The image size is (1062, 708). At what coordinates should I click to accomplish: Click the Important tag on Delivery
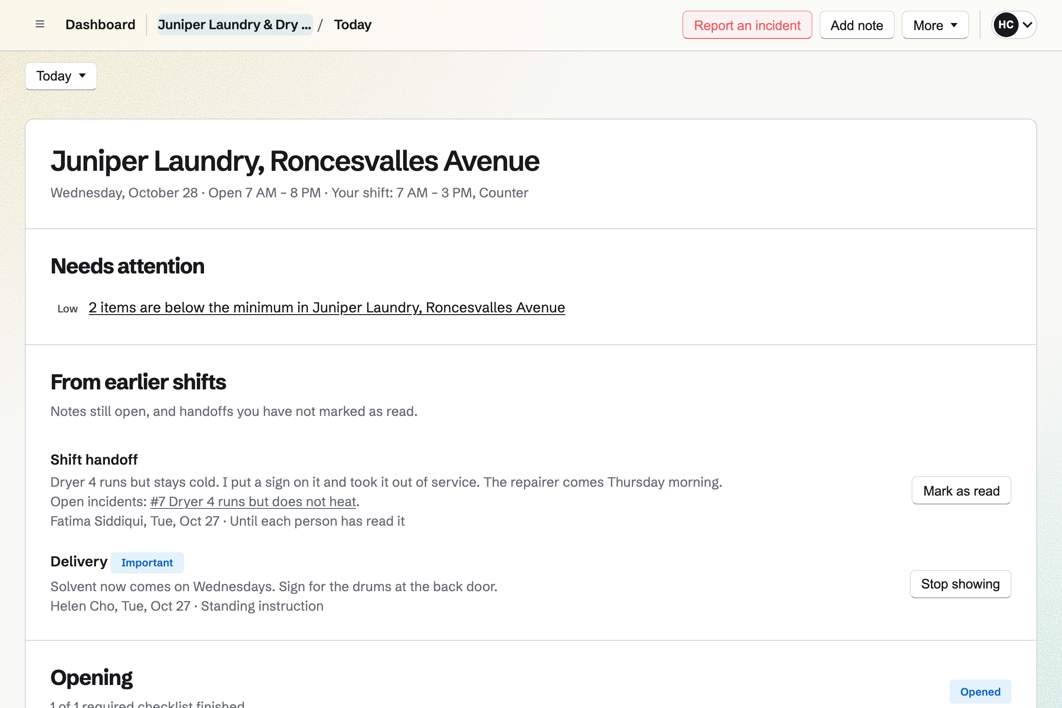[147, 562]
